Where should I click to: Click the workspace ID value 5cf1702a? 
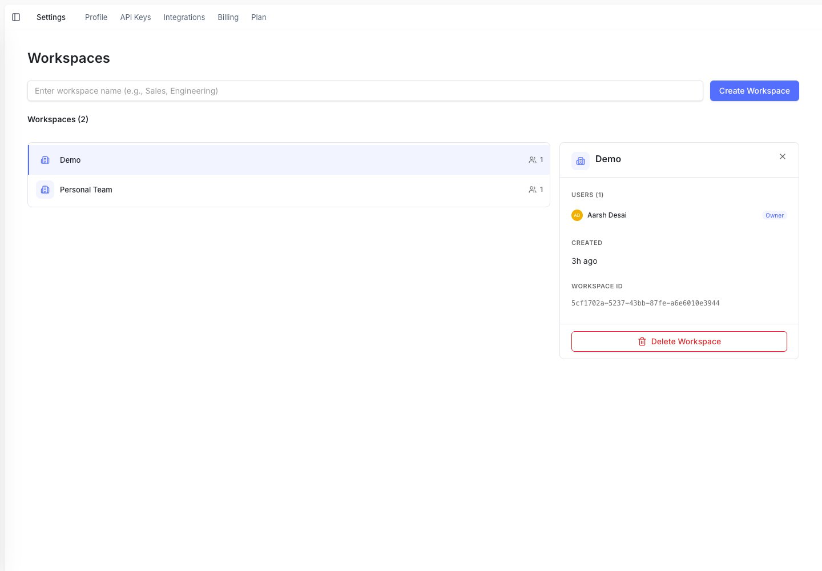click(x=646, y=303)
